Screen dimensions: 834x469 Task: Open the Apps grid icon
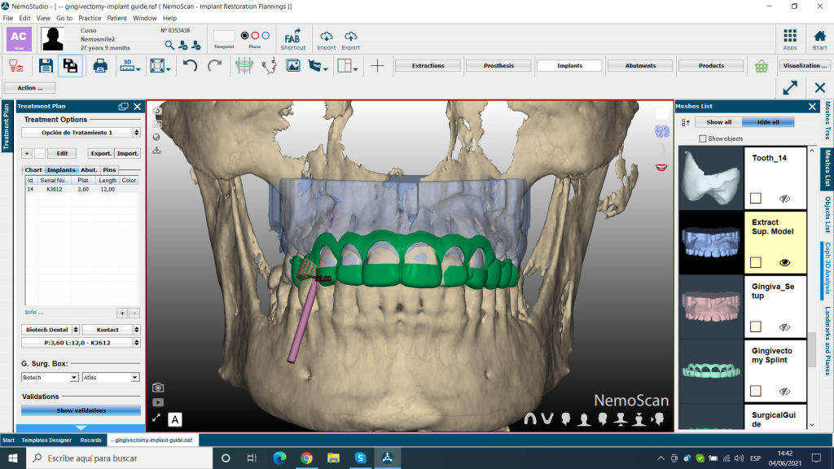point(790,39)
